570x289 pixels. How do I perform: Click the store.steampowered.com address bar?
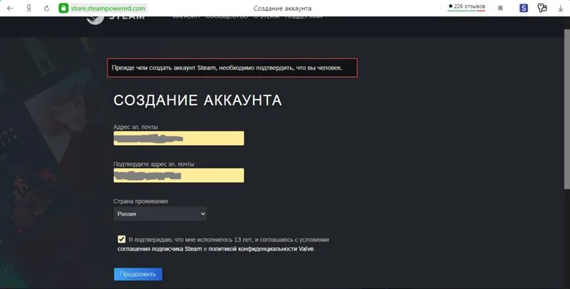108,8
